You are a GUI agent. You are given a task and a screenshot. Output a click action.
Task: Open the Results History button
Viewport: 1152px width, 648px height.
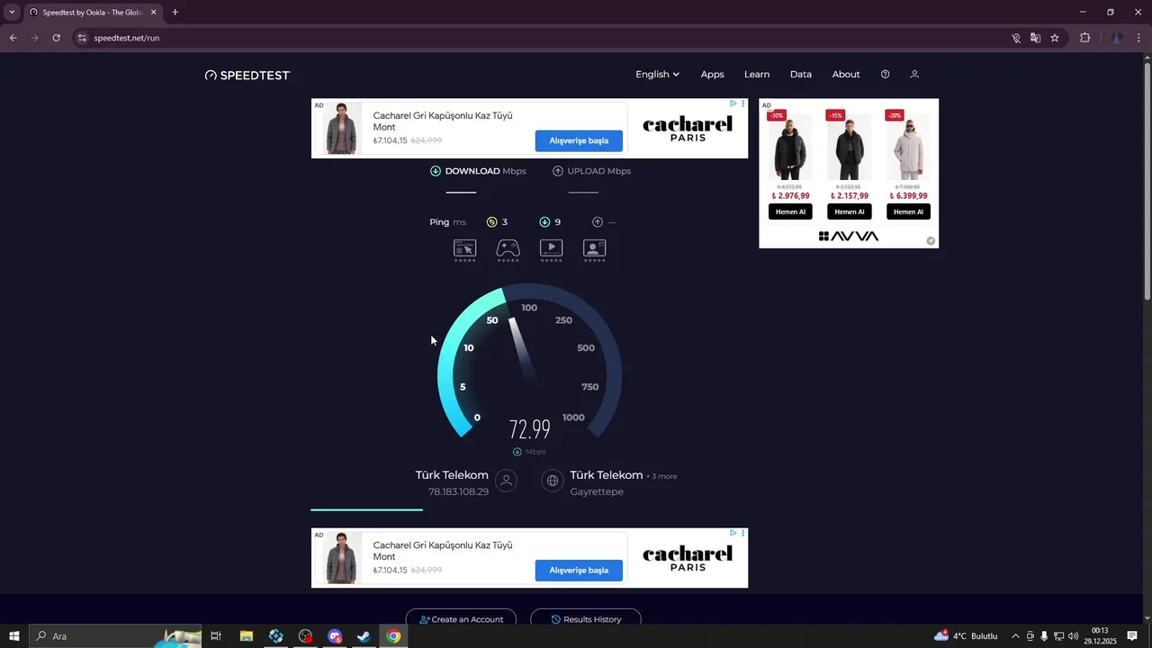(585, 619)
